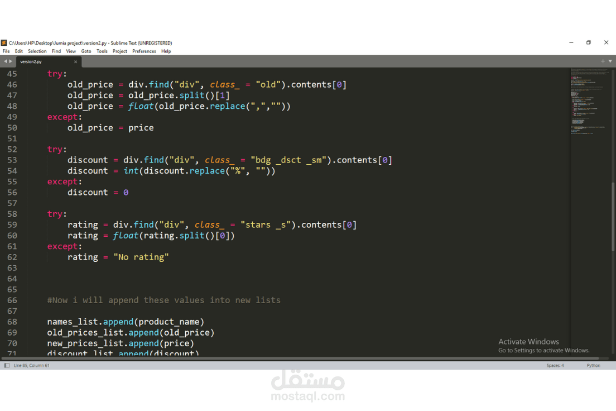Click the "except:" keyword on line 49
Viewport: 616px width, 411px height.
click(64, 117)
